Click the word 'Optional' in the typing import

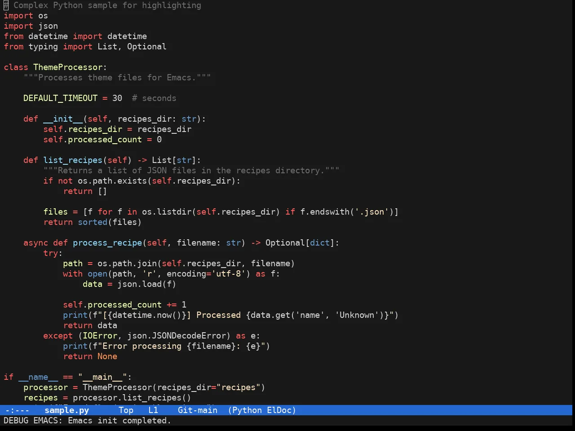click(x=146, y=47)
